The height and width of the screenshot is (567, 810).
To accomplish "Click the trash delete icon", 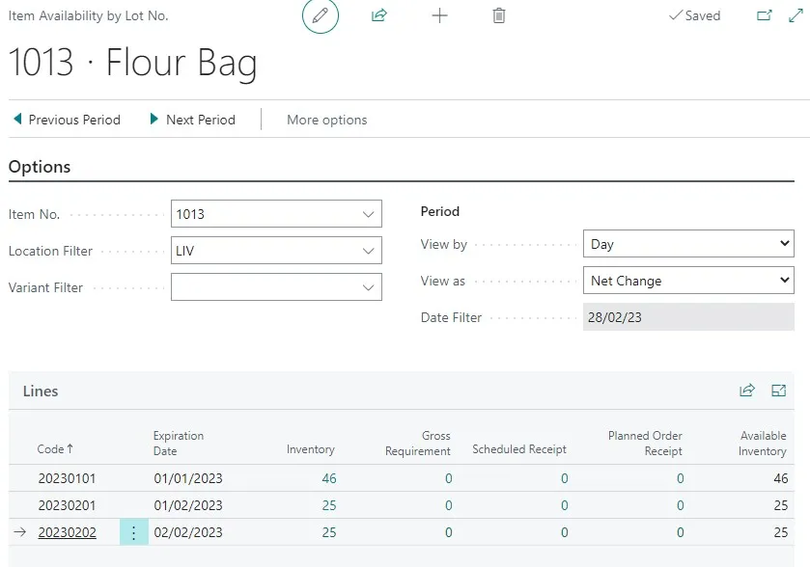I will [x=498, y=15].
